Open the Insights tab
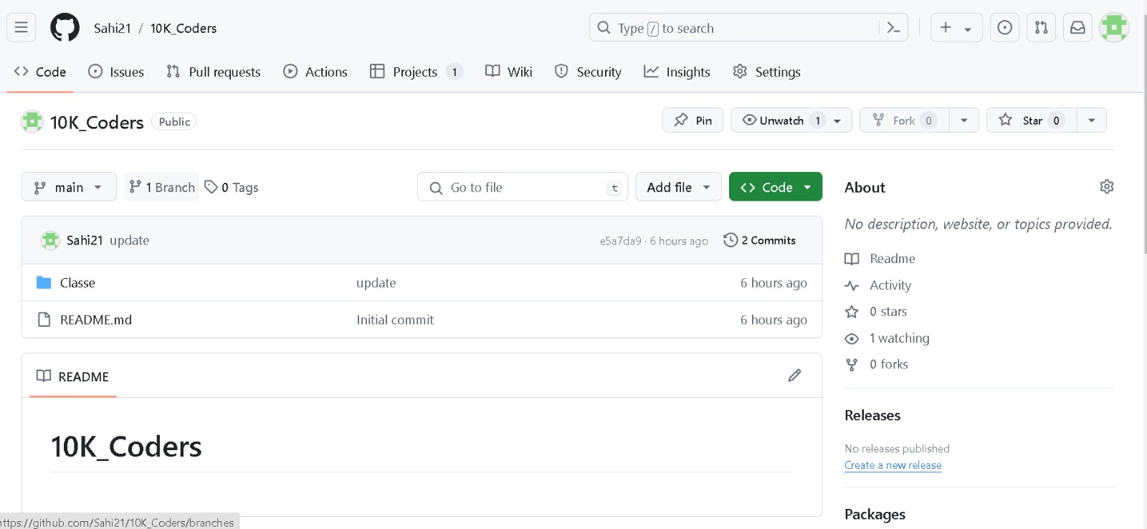The width and height of the screenshot is (1147, 529). pyautogui.click(x=677, y=72)
